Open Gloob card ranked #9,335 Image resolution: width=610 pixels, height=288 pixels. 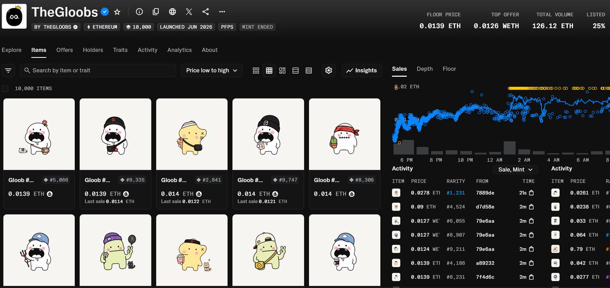[115, 154]
